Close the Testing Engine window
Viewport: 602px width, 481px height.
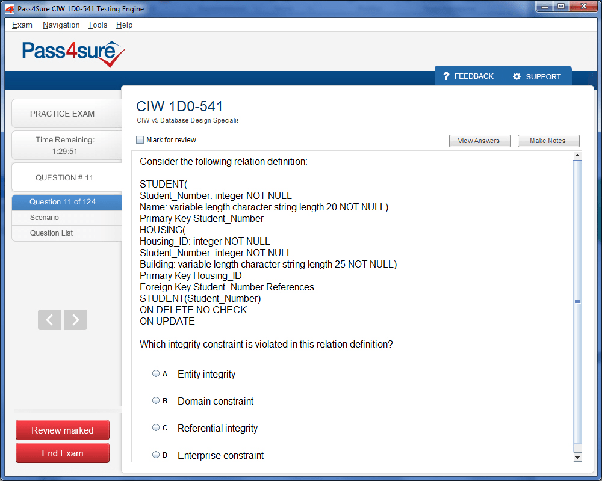pyautogui.click(x=583, y=6)
